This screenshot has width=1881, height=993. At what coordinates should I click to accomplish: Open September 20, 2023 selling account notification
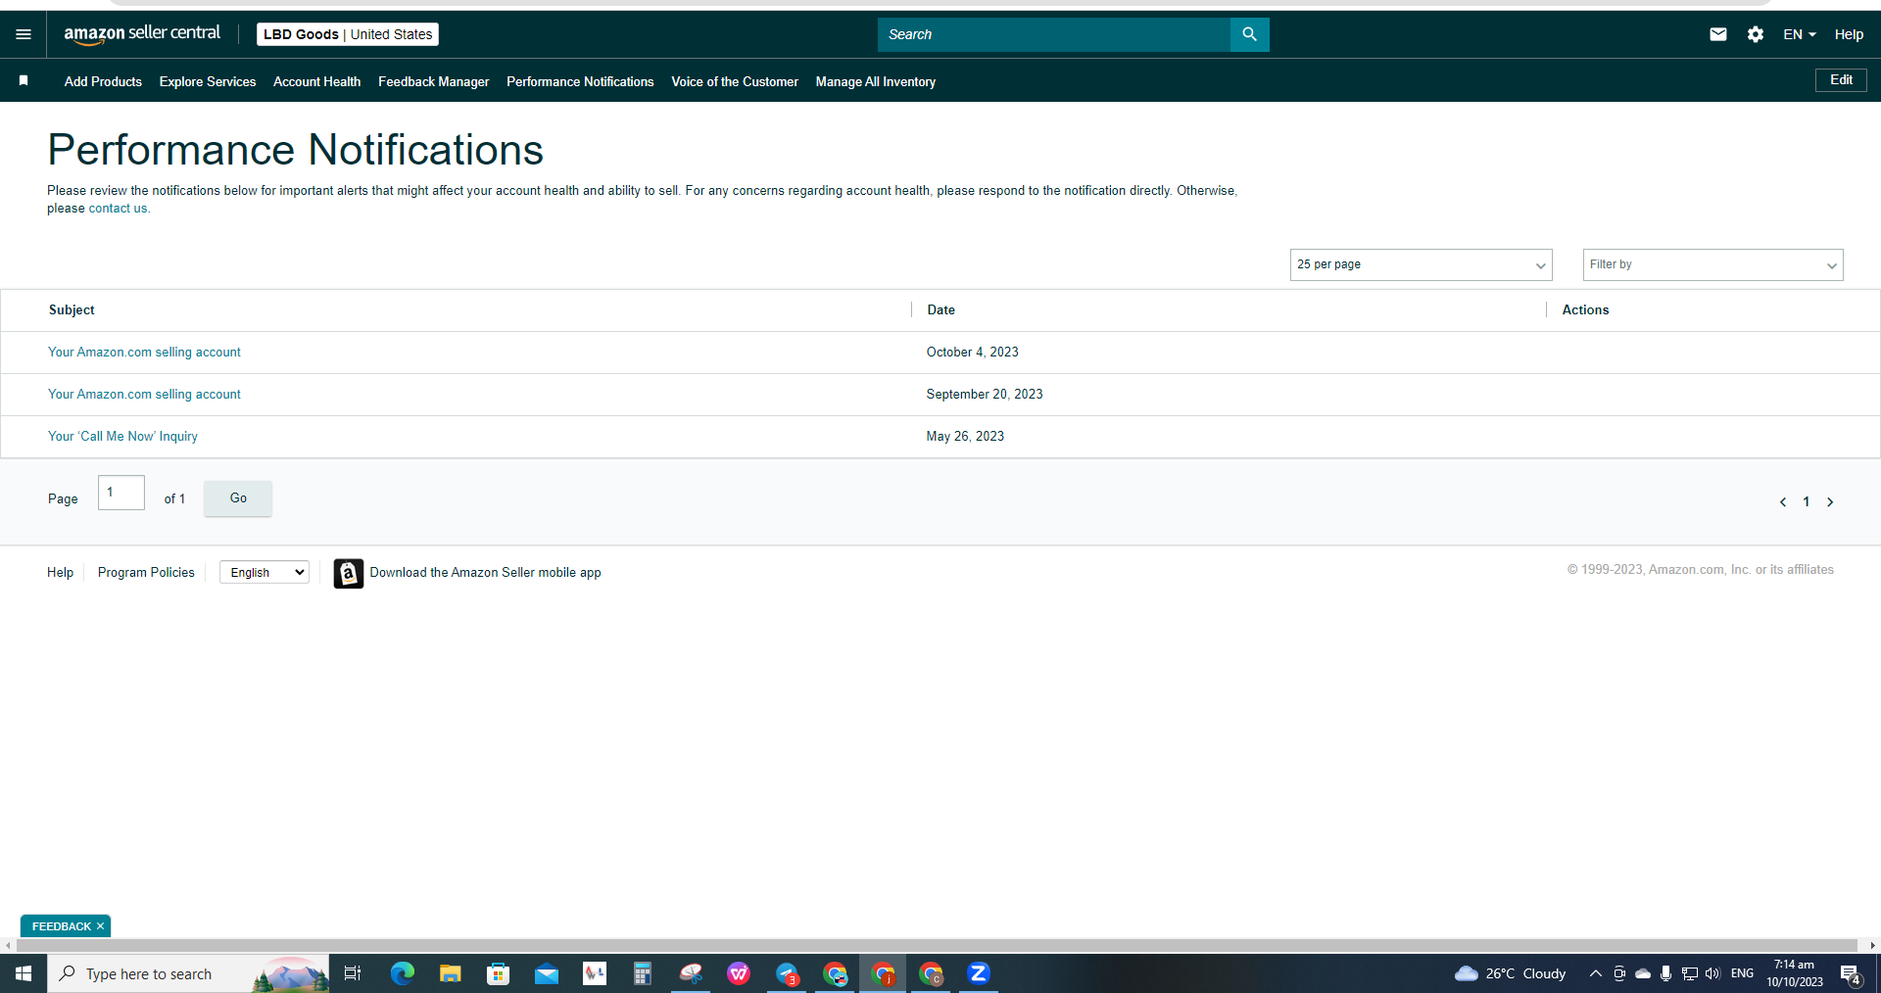(x=144, y=395)
